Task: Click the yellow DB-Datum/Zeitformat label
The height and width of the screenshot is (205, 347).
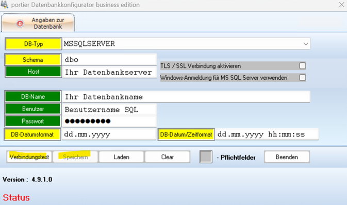Action: coord(186,134)
